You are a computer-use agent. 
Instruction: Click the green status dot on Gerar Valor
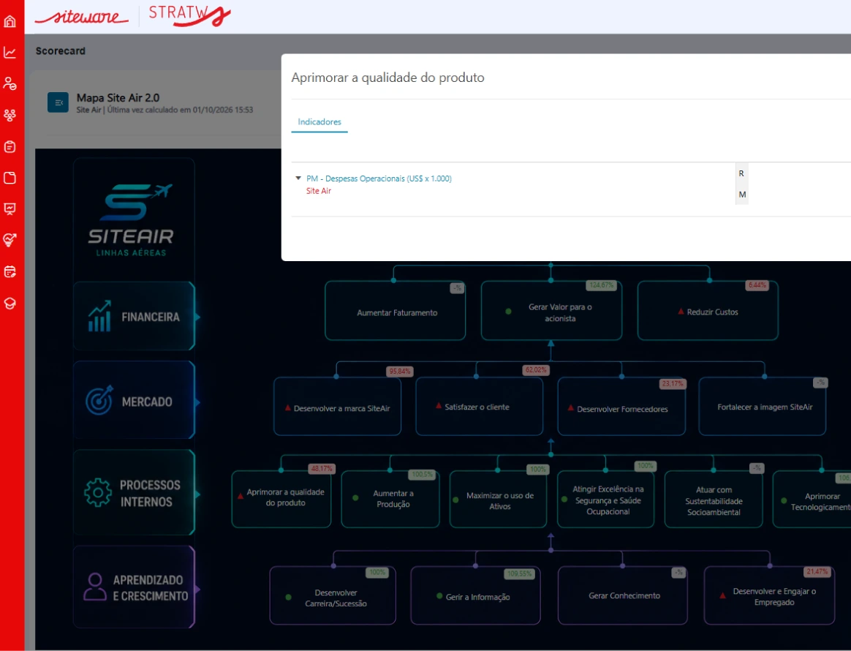tap(509, 312)
